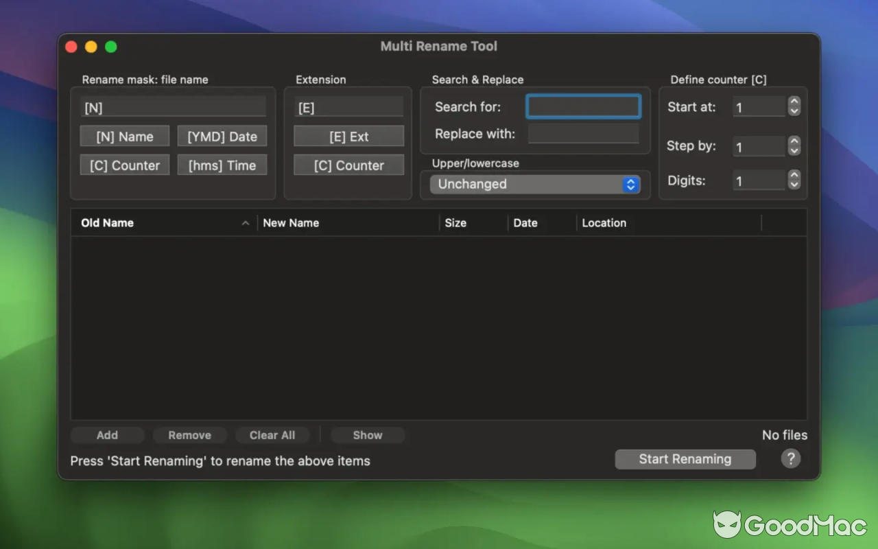Edit the rename mask containing [N]

click(x=172, y=106)
